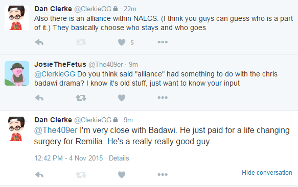Viewport: 298px width, 187px height.
Task: Open more options on JosieTheFetus's tweet
Action: click(163, 97)
